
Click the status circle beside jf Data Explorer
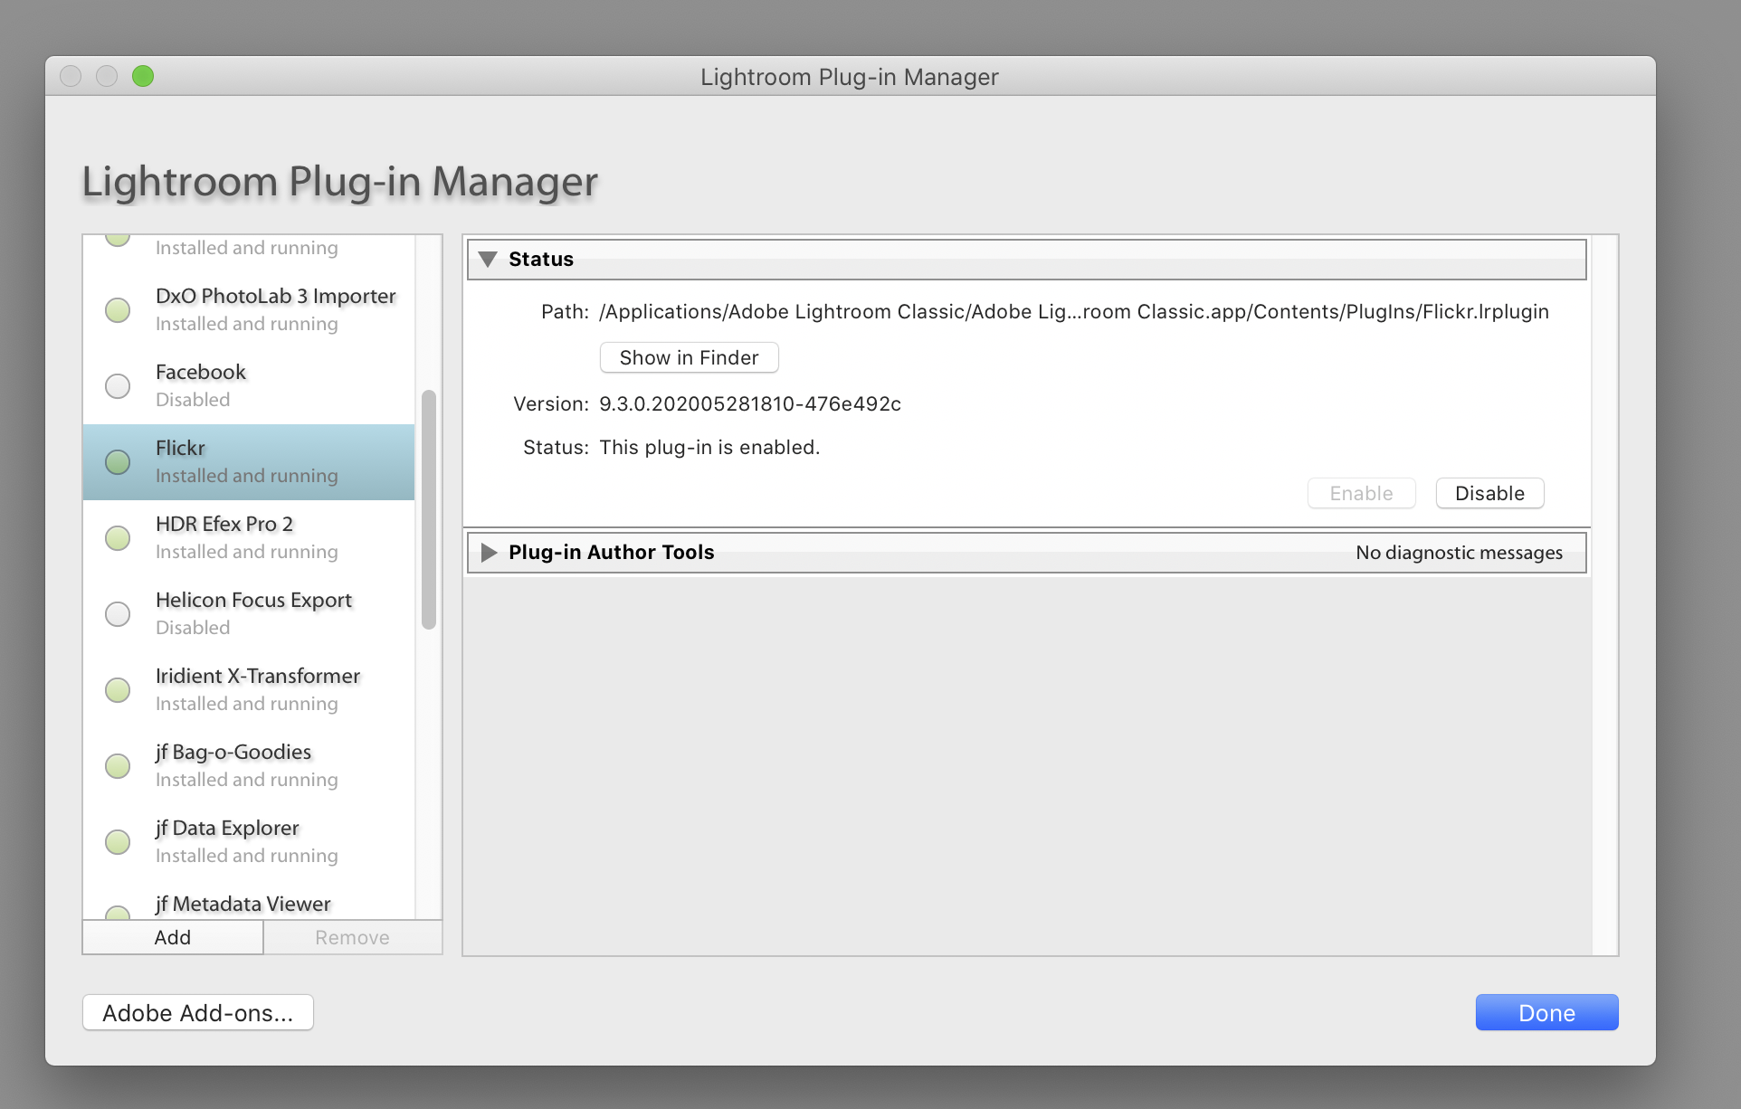click(x=118, y=842)
